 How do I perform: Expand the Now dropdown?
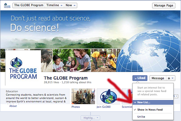pos(70,5)
